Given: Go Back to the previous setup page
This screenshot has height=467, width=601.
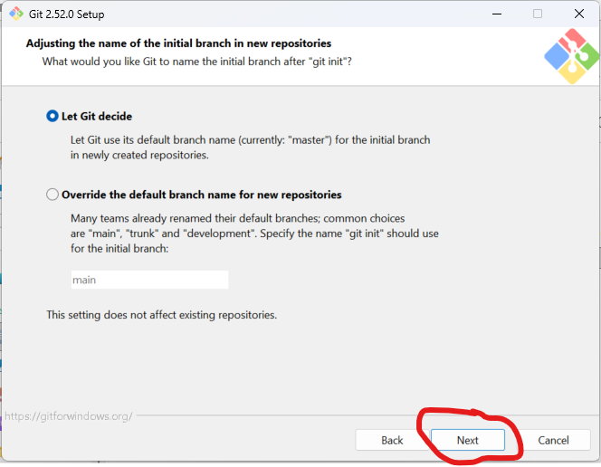Looking at the screenshot, I should pos(392,440).
